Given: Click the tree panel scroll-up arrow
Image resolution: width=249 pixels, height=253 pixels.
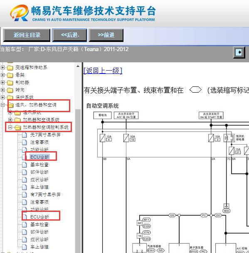Looking at the screenshot, I should (78, 66).
